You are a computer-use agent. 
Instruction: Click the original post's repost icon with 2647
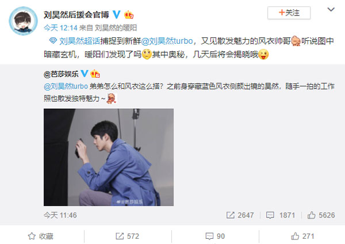tap(240, 215)
